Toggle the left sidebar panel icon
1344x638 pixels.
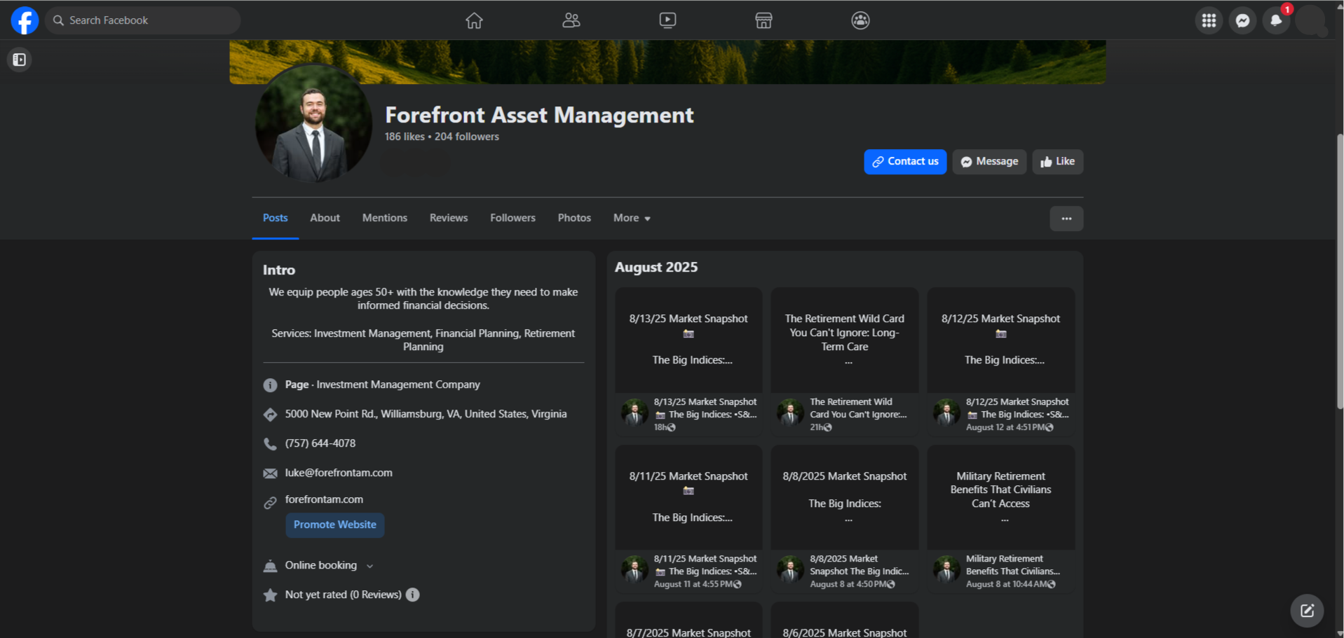[20, 60]
